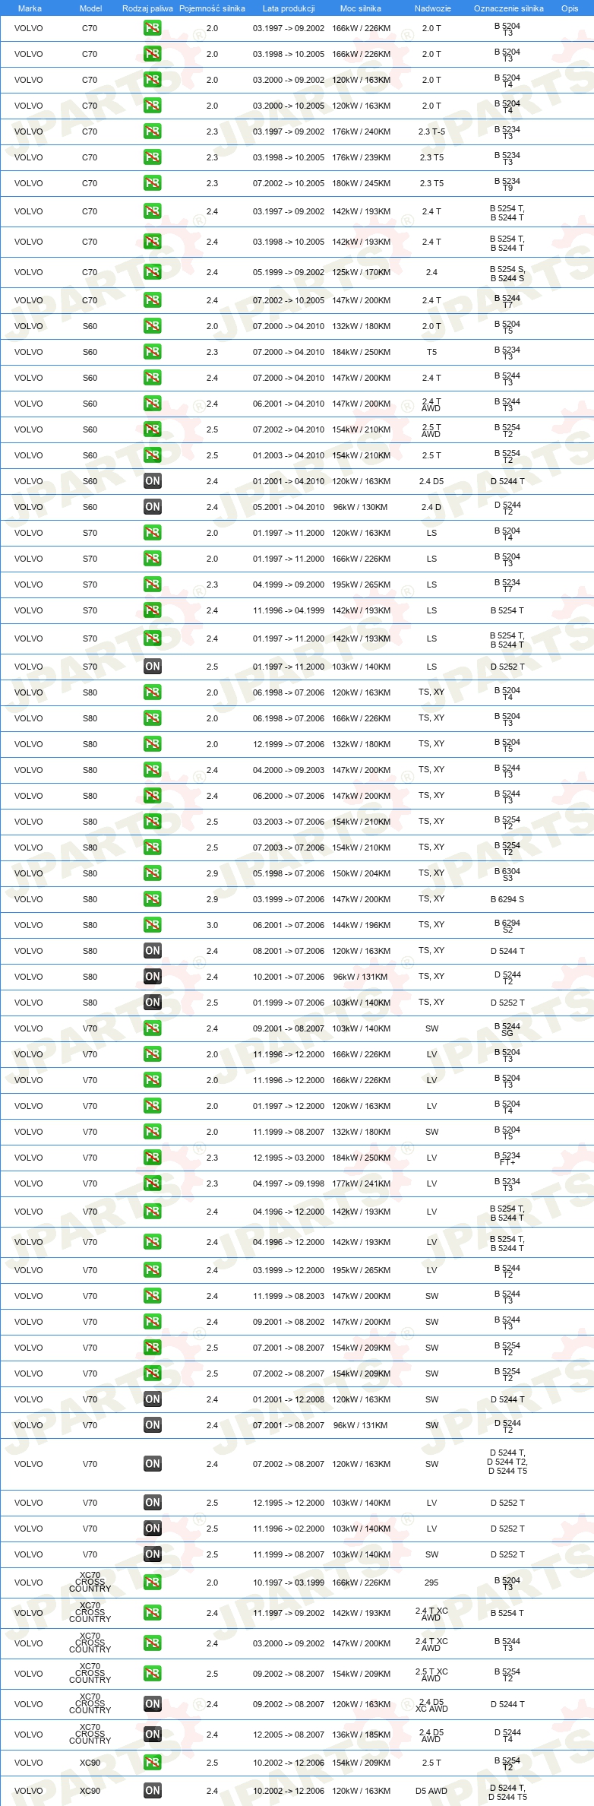Screen dimensions: 594x1806
Task: Click diesel ON icon in XC70 136kW/185KM row
Action: coord(152,1735)
